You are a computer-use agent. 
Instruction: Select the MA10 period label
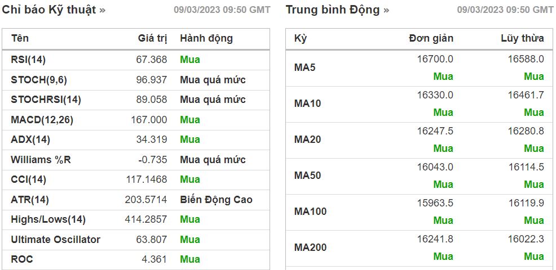tap(307, 103)
